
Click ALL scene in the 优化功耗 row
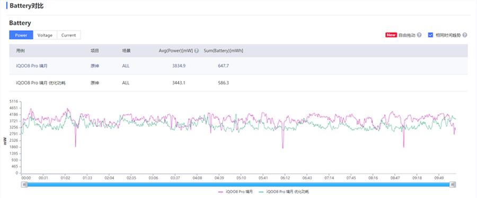(x=126, y=83)
